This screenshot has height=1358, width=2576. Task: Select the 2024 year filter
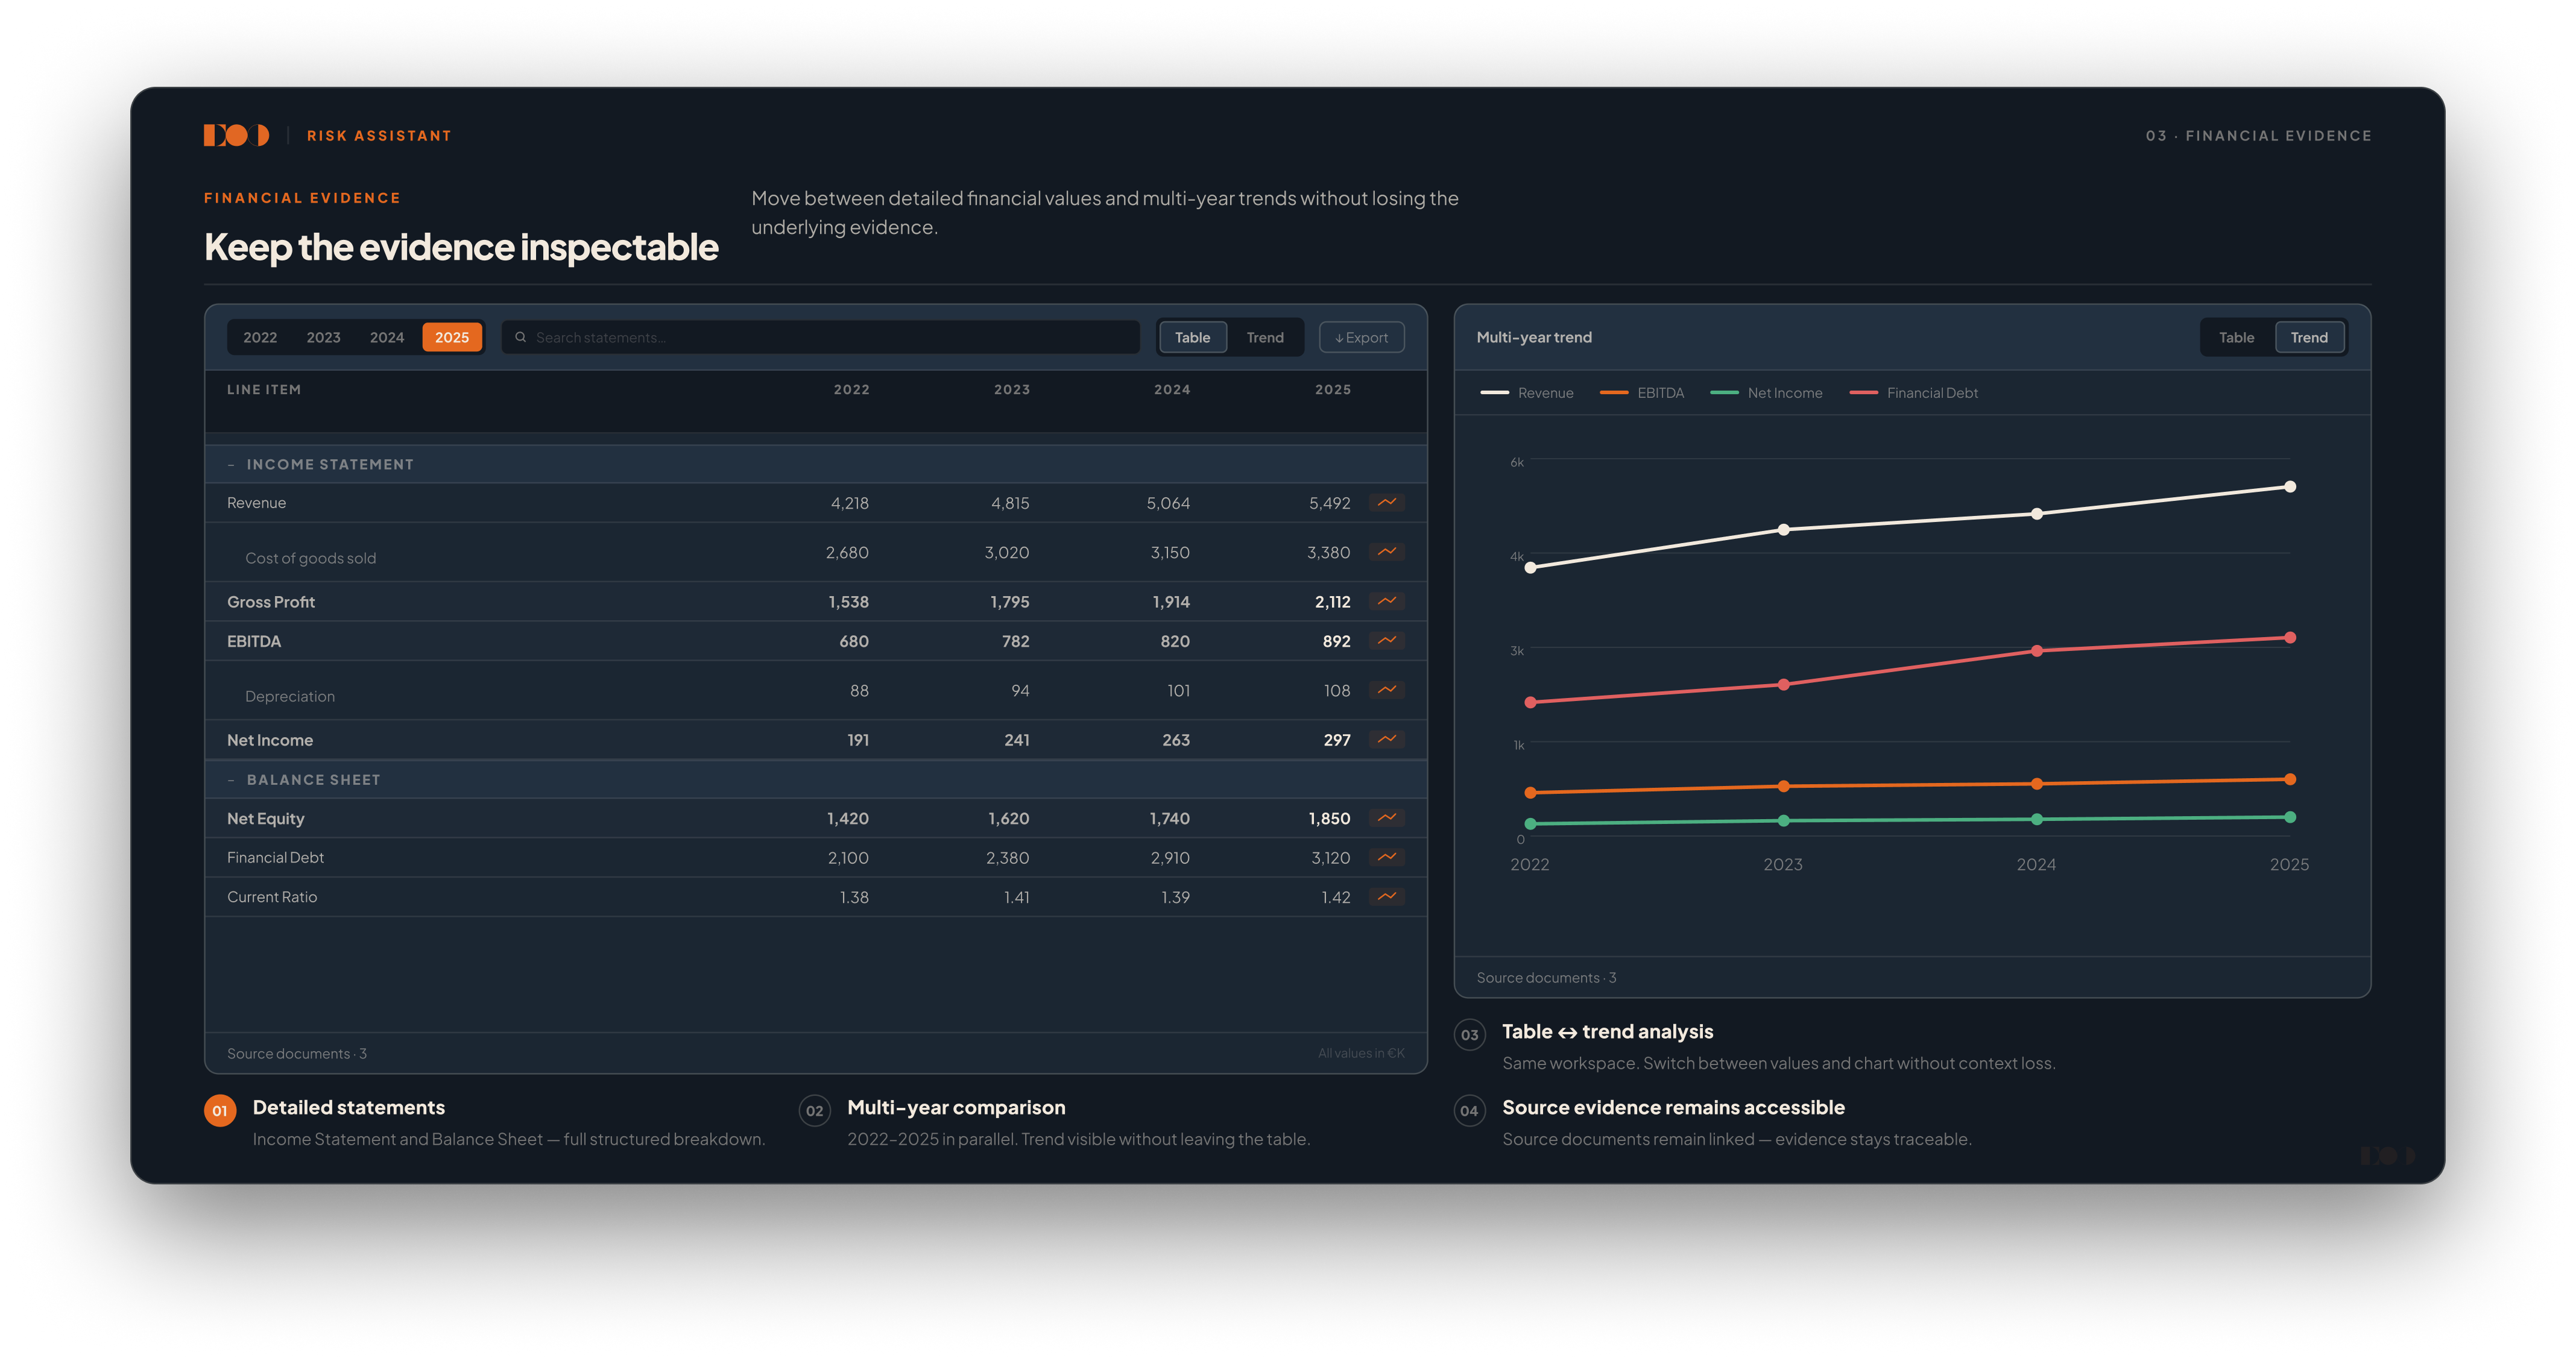pyautogui.click(x=387, y=338)
